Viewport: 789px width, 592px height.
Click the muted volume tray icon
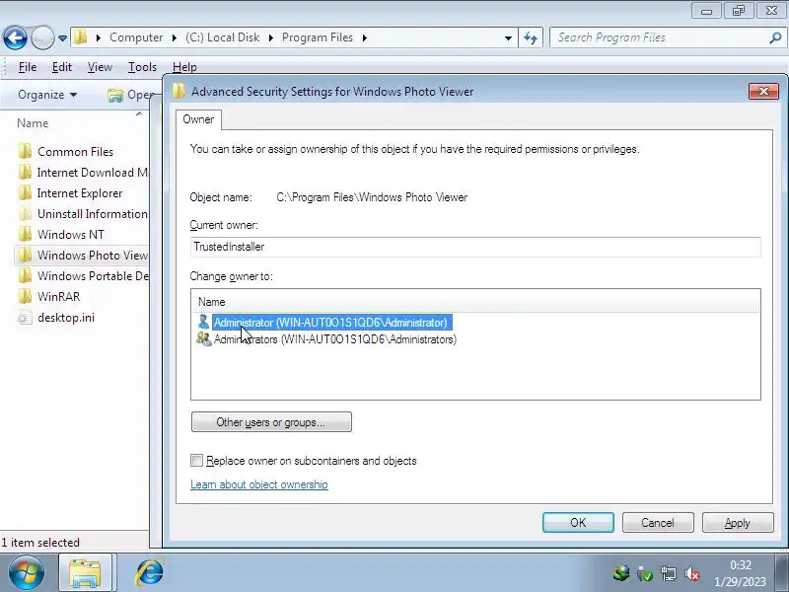(x=692, y=573)
